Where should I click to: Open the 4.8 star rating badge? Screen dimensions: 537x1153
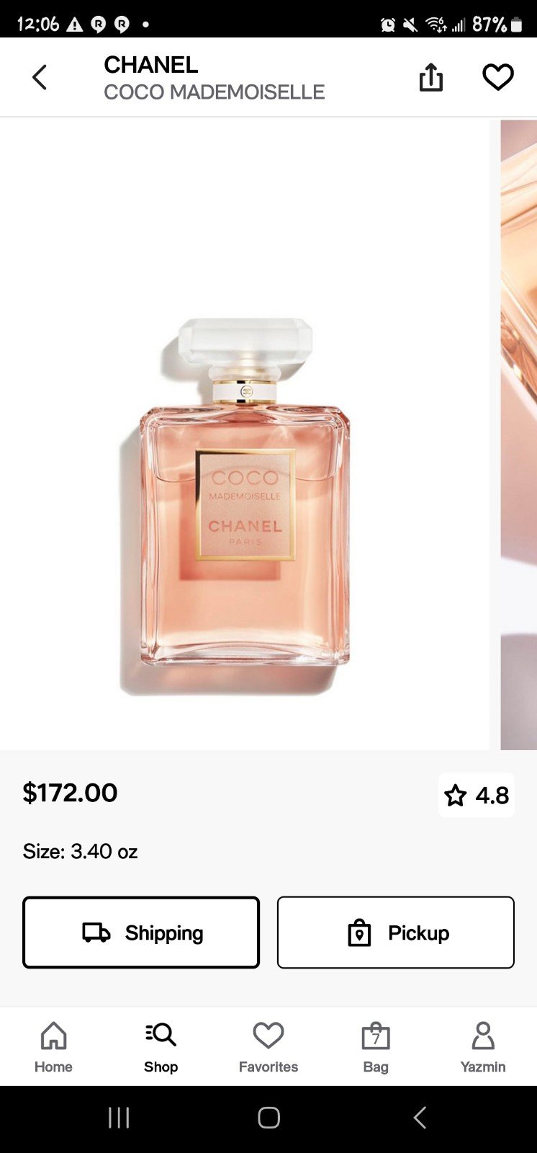tap(477, 796)
